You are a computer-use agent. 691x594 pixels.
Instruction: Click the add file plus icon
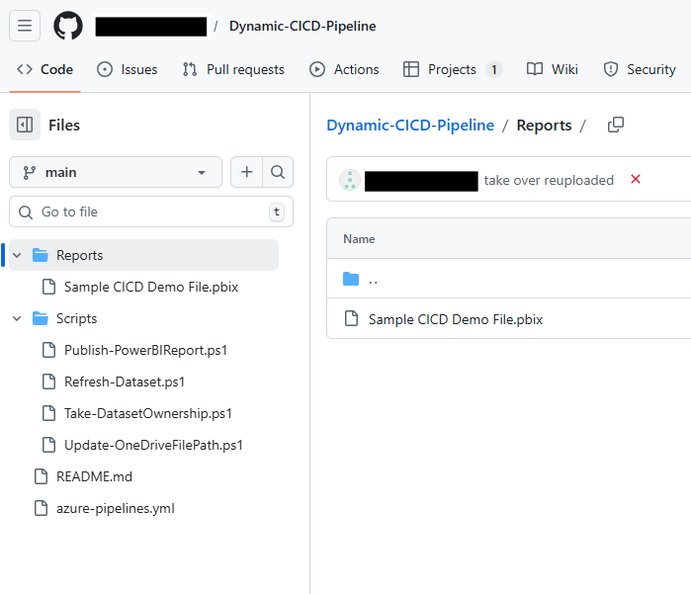tap(246, 172)
